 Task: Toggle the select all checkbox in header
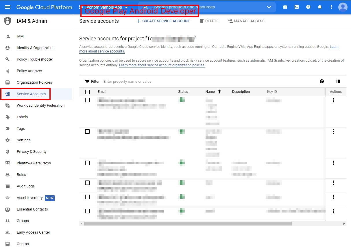point(87,92)
